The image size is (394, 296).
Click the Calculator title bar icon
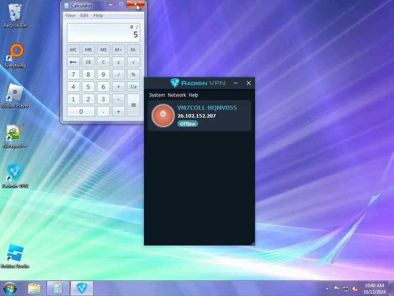66,5
